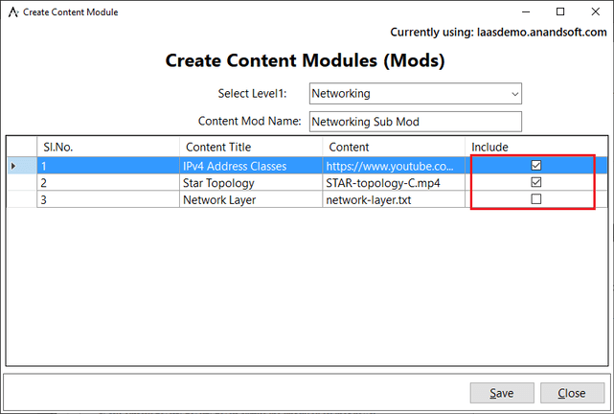Uncheck Include for IPv4 Address Classes
This screenshot has width=614, height=414.
coord(536,165)
